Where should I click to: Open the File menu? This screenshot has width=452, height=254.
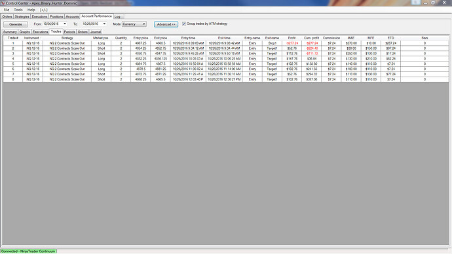pos(7,10)
